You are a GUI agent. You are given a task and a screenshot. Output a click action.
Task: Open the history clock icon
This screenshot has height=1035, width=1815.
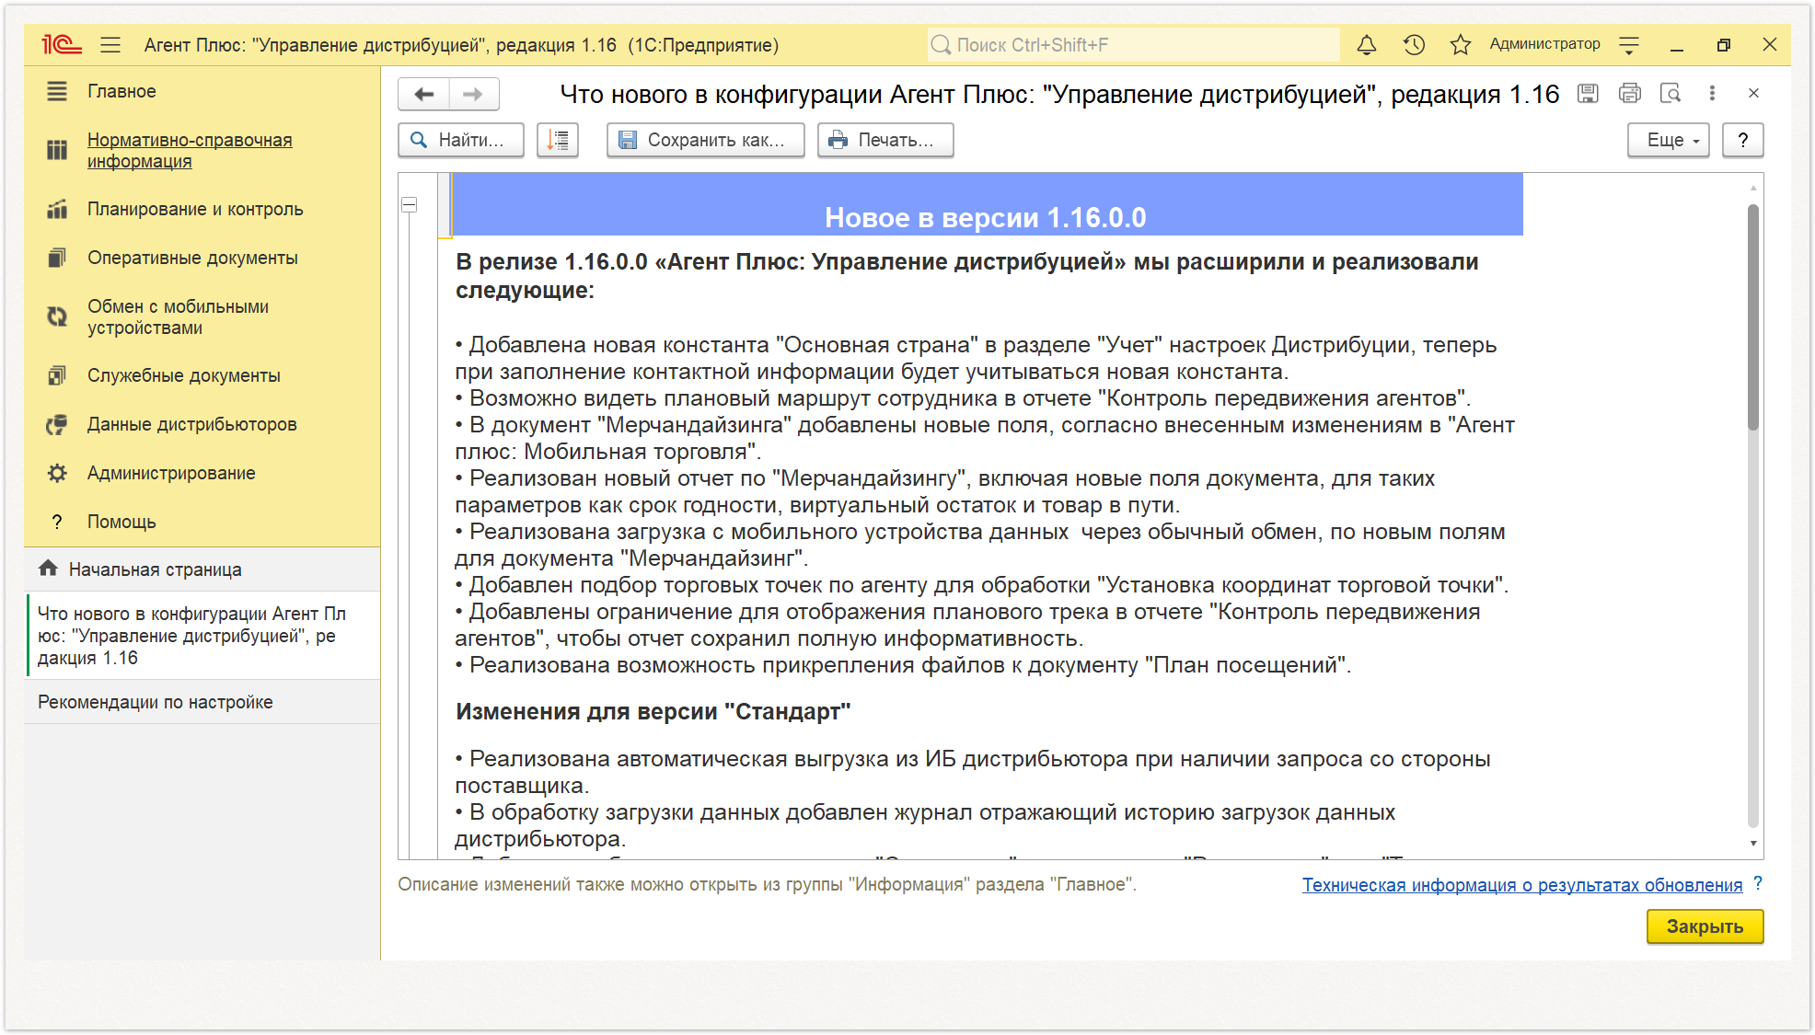tap(1415, 44)
